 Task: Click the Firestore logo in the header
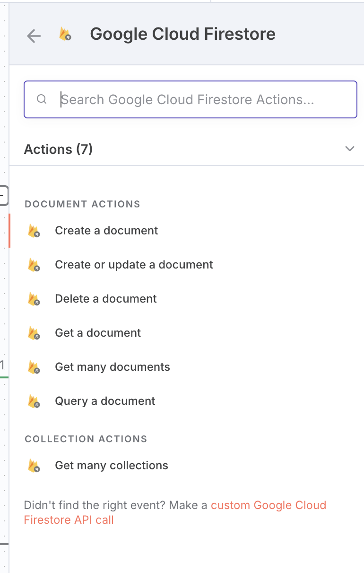pyautogui.click(x=65, y=34)
